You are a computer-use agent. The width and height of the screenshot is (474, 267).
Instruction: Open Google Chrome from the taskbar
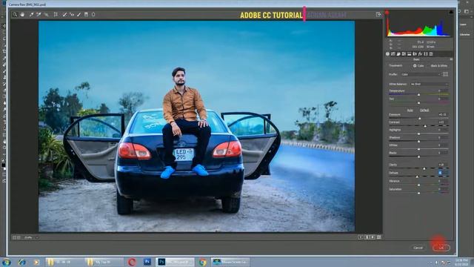(x=203, y=262)
